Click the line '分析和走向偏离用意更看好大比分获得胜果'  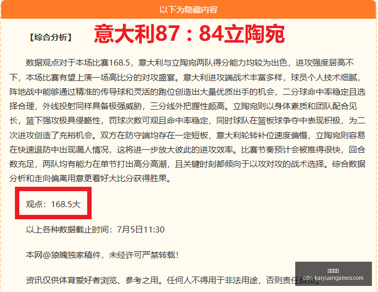90,179
